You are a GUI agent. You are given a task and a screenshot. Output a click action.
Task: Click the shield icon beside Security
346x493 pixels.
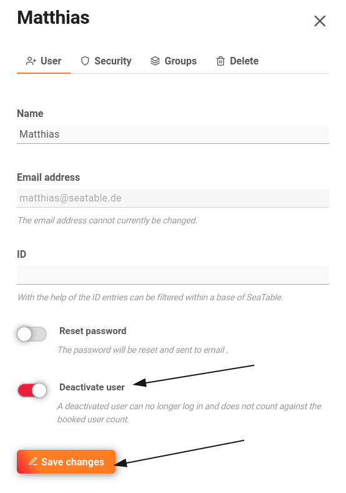point(85,61)
